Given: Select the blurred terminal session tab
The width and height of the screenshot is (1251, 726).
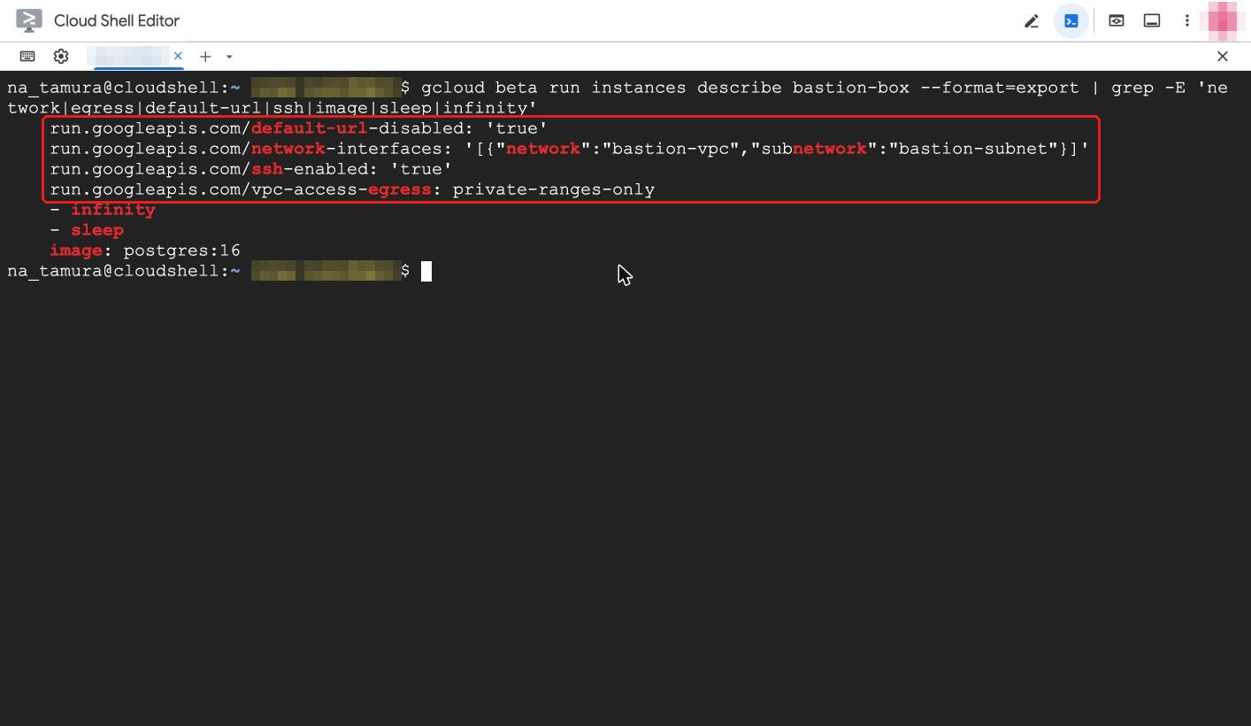Looking at the screenshot, I should (x=131, y=56).
